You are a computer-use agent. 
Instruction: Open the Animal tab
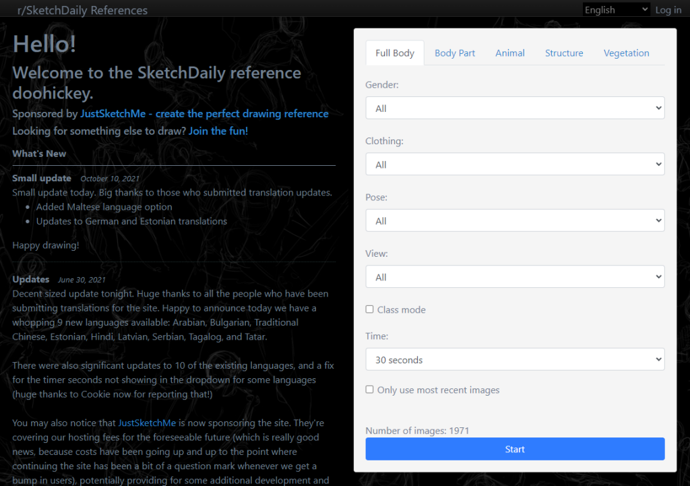click(x=509, y=53)
